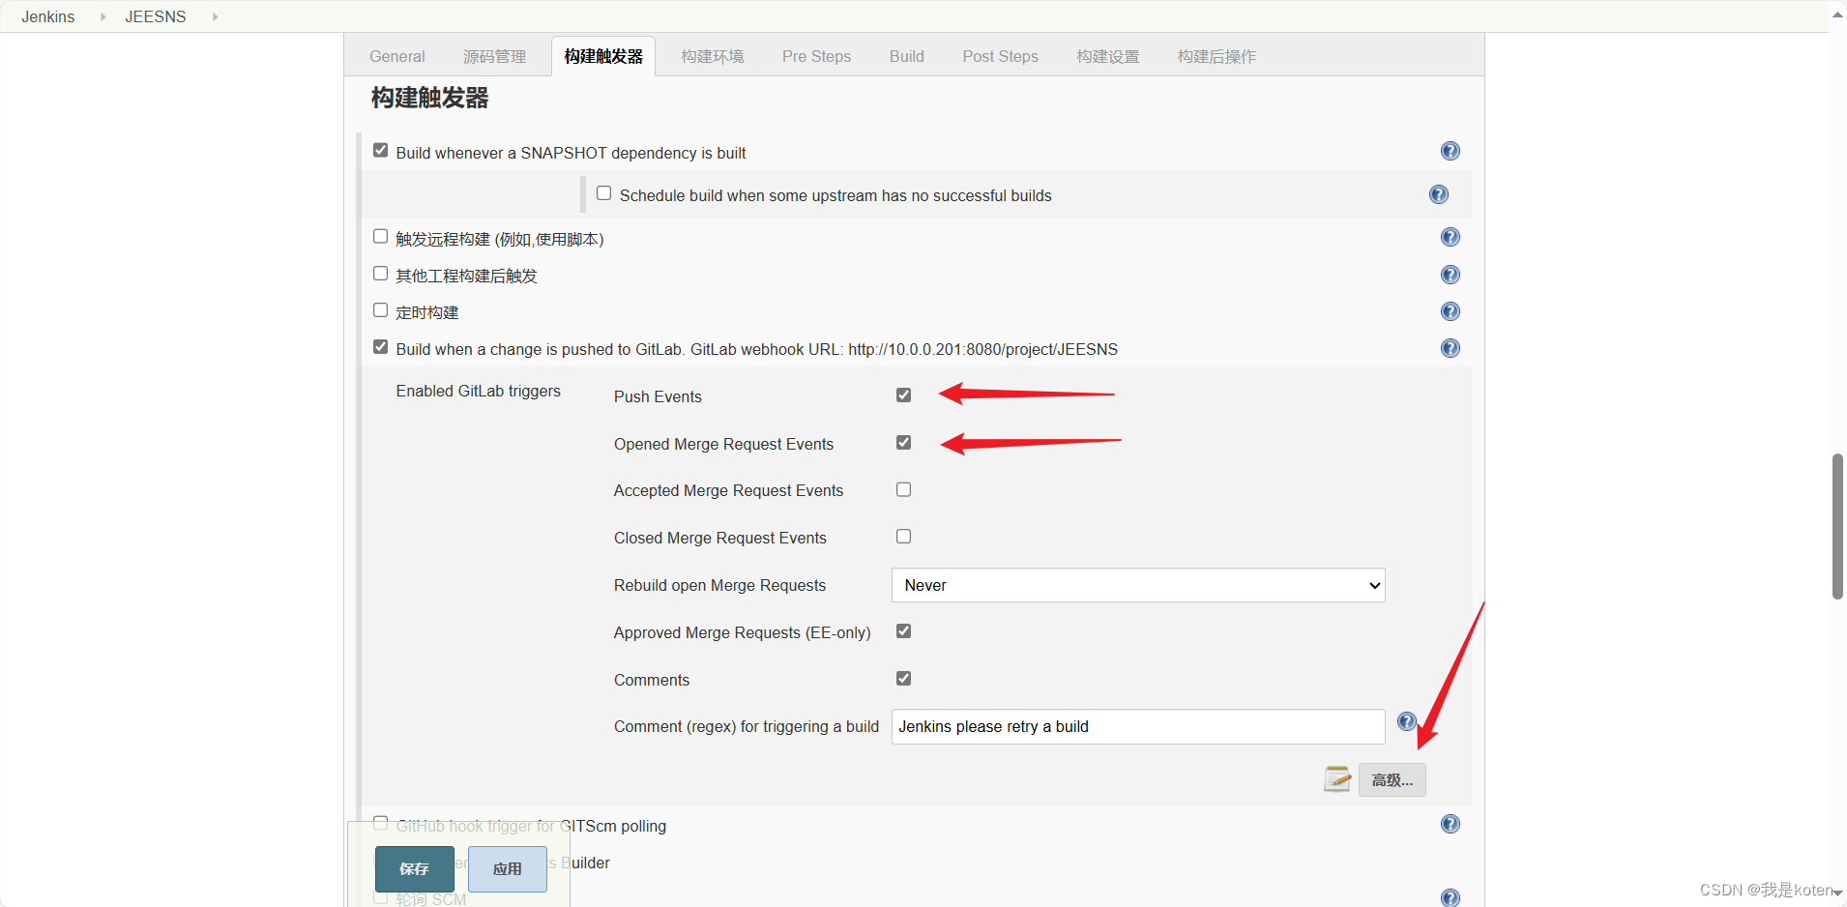Toggle Opened Merge Request Events checkbox

(903, 442)
